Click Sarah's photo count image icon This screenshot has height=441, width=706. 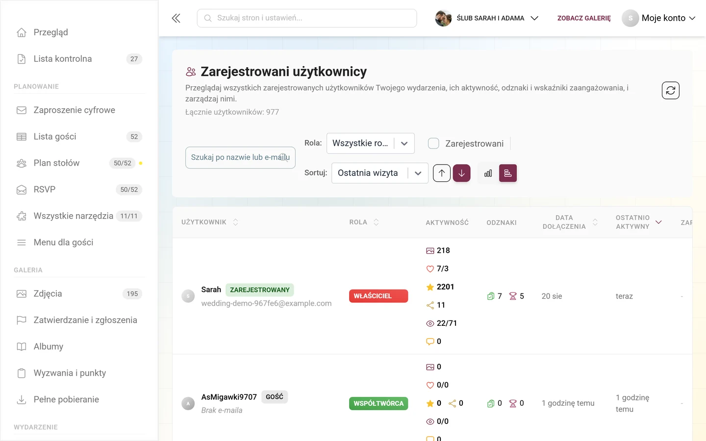(430, 250)
